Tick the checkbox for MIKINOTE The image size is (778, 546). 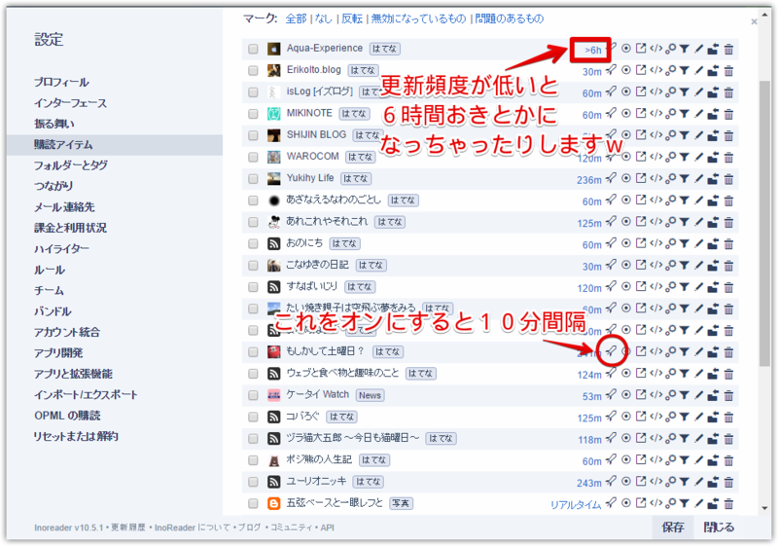pyautogui.click(x=253, y=114)
